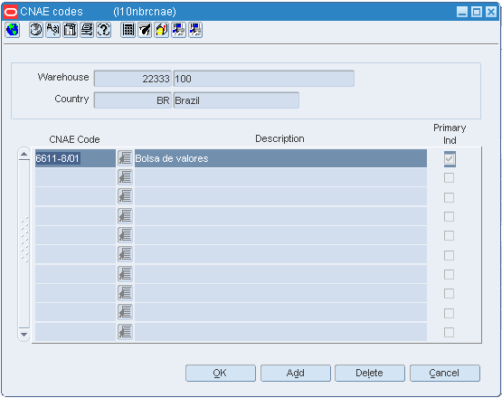Toggle Primary Ind for Bolsa de valores
Image resolution: width=502 pixels, height=398 pixels.
click(450, 158)
